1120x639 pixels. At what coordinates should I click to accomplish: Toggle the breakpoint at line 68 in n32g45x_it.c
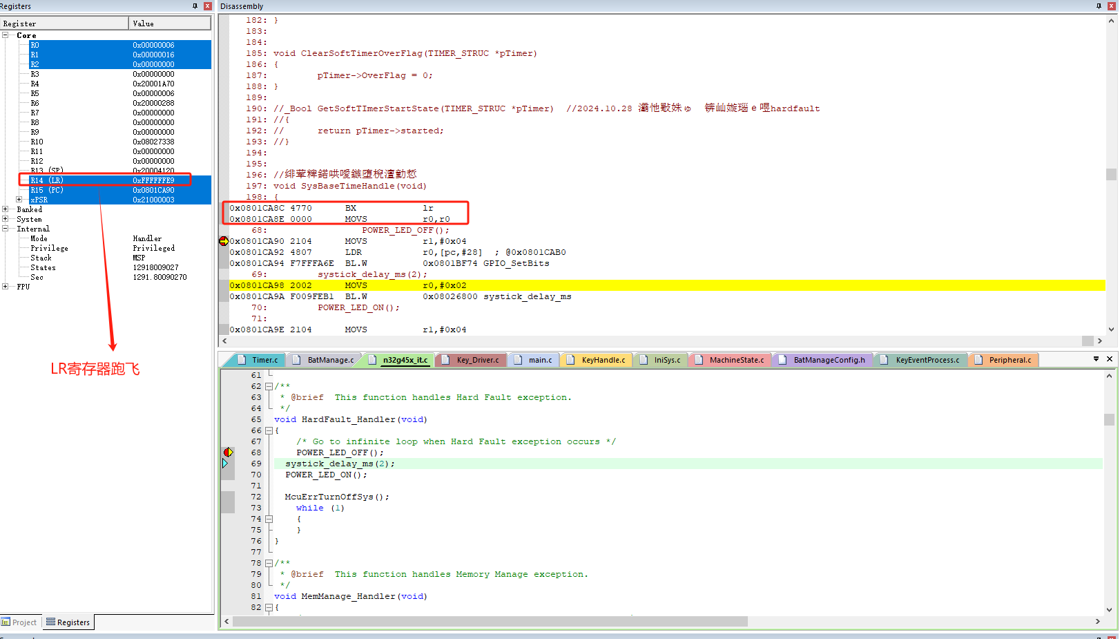tap(228, 452)
